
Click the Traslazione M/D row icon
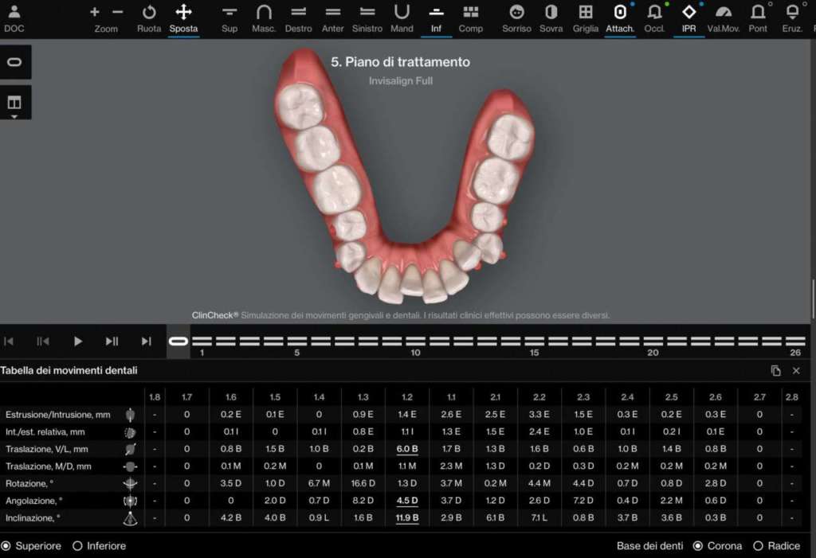130,466
